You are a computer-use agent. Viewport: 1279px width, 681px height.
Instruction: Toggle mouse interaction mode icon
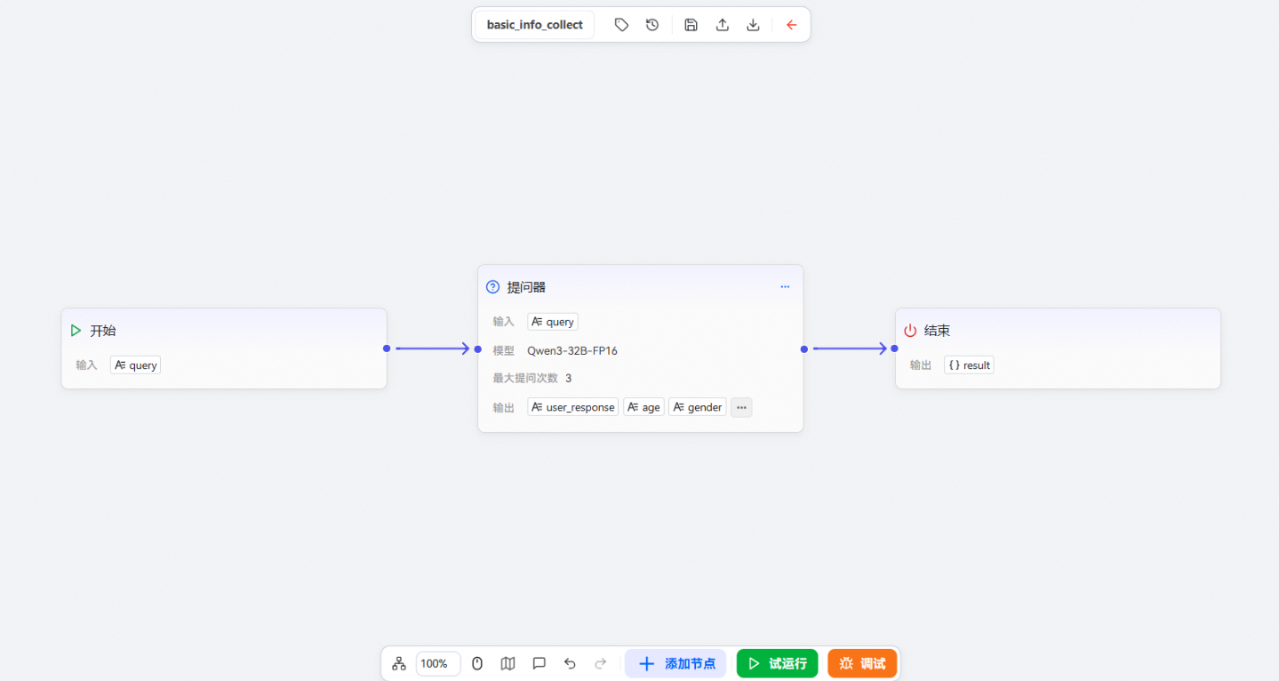pos(477,663)
